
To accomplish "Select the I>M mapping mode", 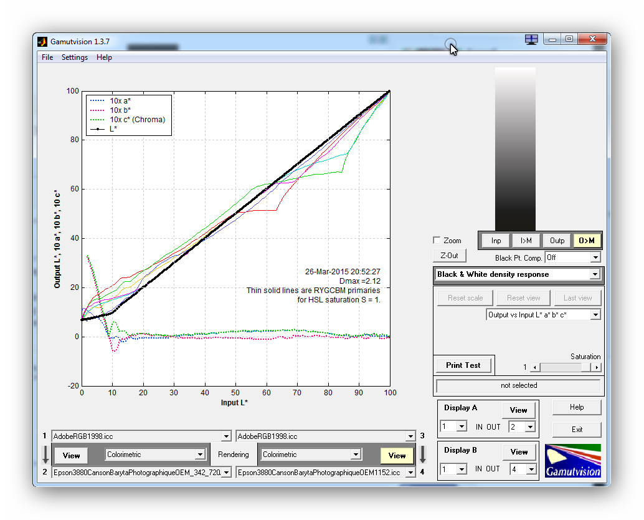I will [x=526, y=241].
